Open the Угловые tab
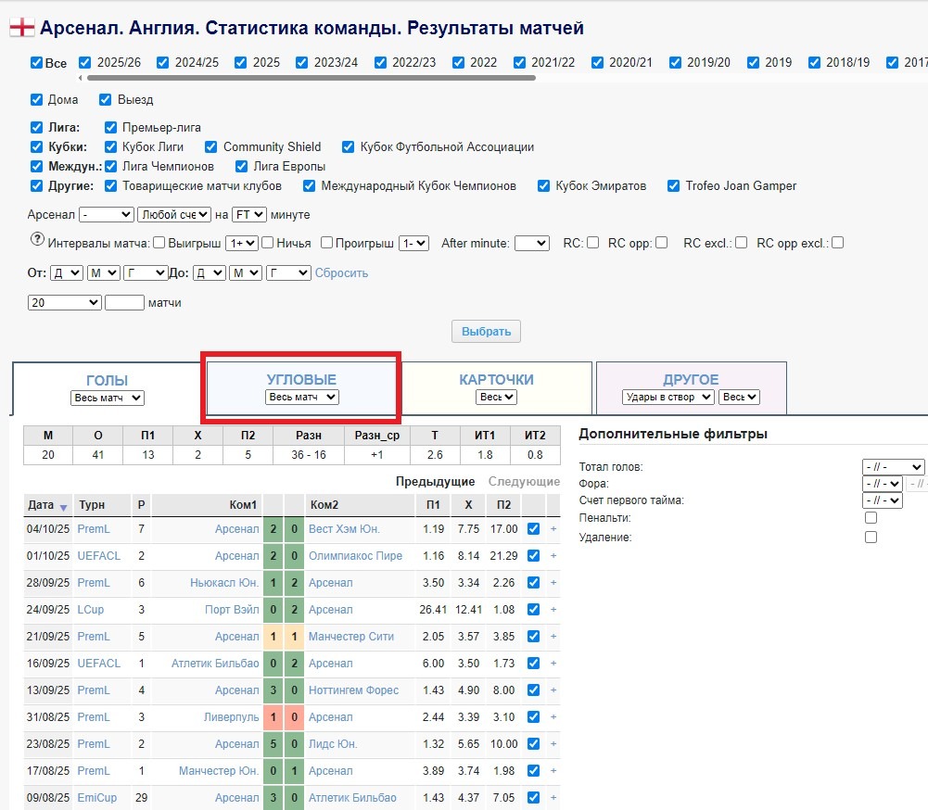 pyautogui.click(x=301, y=380)
